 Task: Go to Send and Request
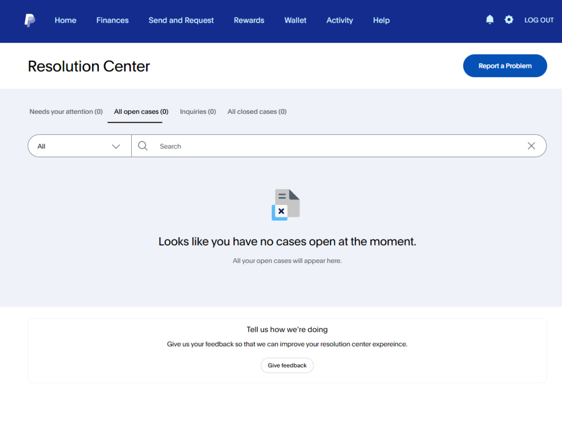(181, 20)
